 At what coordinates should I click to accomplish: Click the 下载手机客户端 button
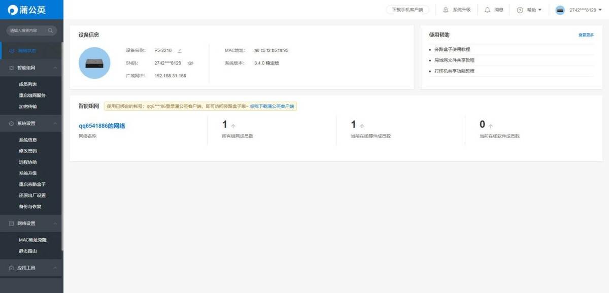pos(407,10)
